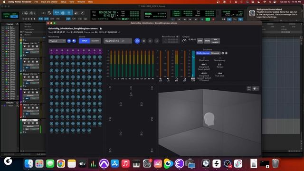Click the pencil edit icon next to FFOA
Image resolution: width=304 pixels, height=171 pixels.
point(119,32)
